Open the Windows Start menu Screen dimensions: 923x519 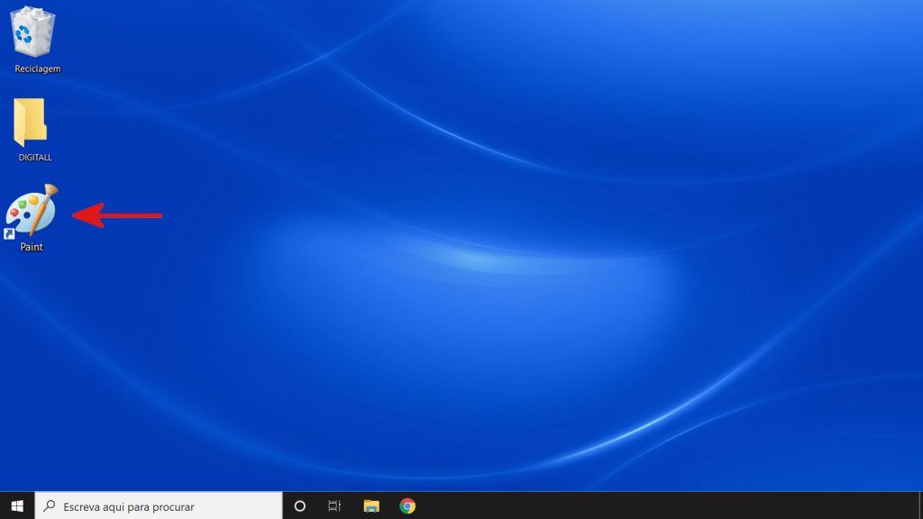coord(17,506)
